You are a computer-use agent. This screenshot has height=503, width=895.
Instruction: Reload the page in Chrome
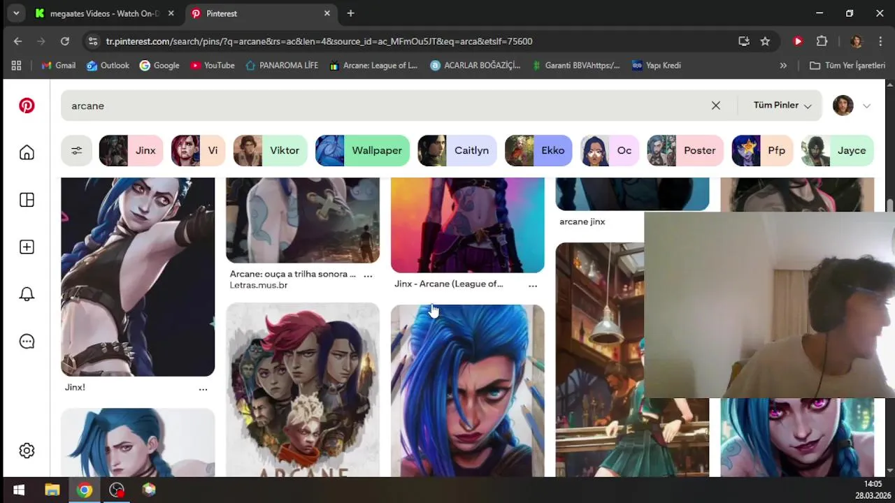[64, 41]
